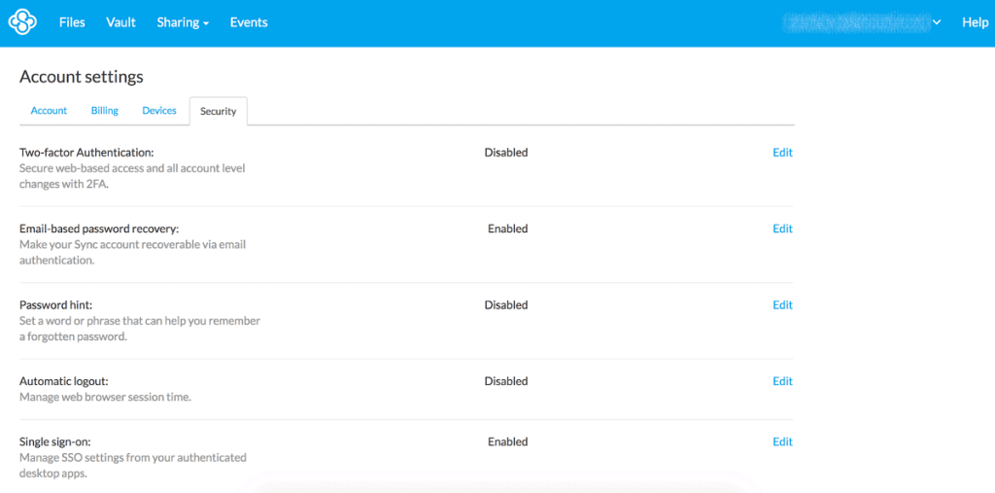995x493 pixels.
Task: Go to the Vault section
Action: [121, 22]
